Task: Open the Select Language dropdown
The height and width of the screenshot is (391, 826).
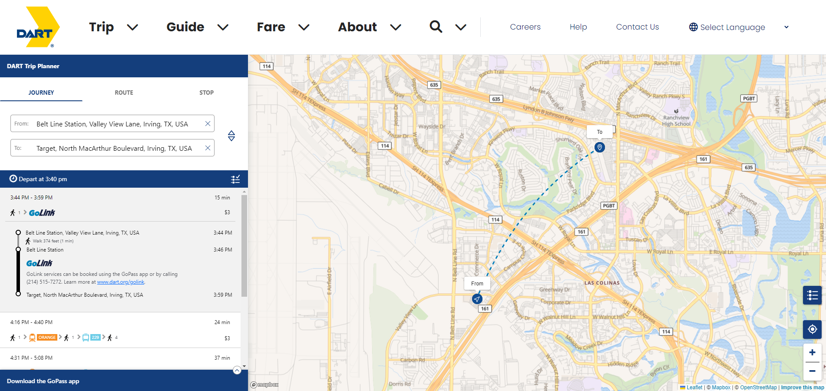Action: (738, 27)
